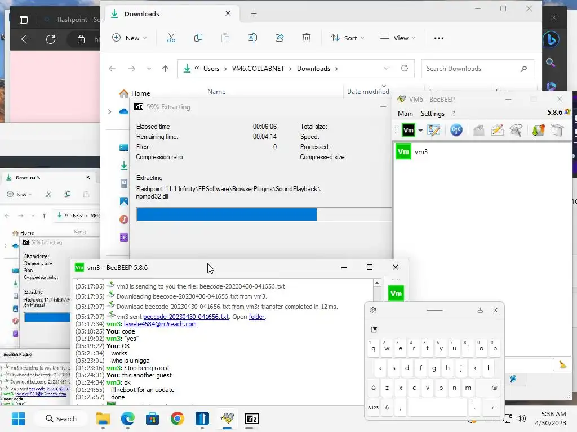Image resolution: width=577 pixels, height=432 pixels.
Task: Click the chat scrollbar up arrow
Action: (x=377, y=283)
